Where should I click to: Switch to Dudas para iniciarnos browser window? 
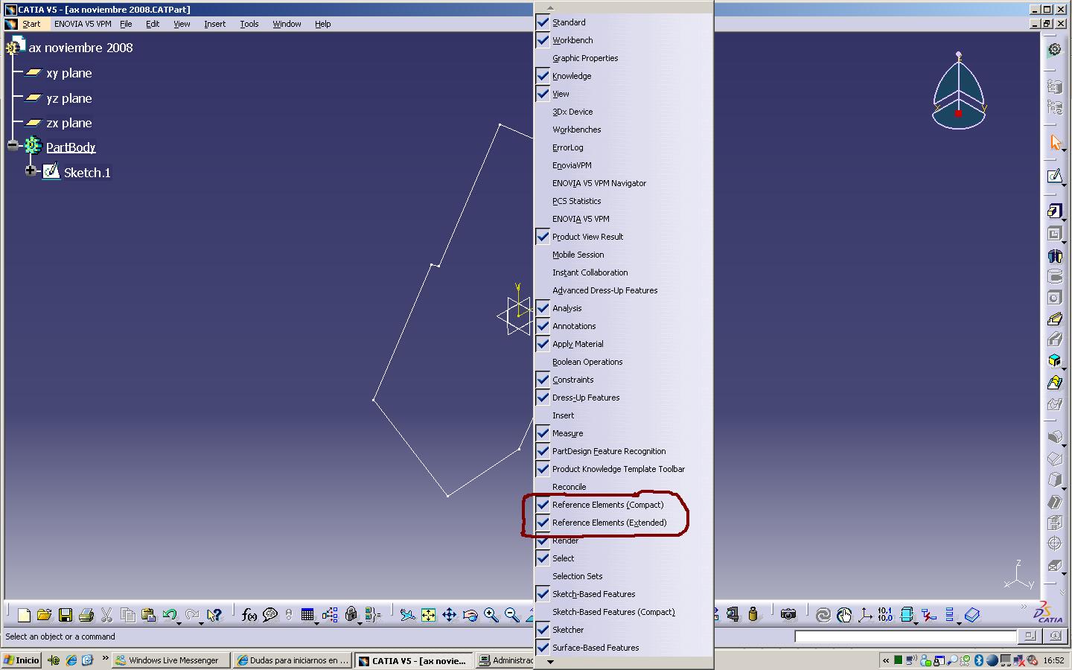point(293,660)
